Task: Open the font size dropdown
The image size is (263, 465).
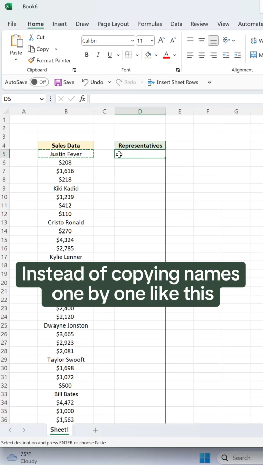Action: pos(152,41)
